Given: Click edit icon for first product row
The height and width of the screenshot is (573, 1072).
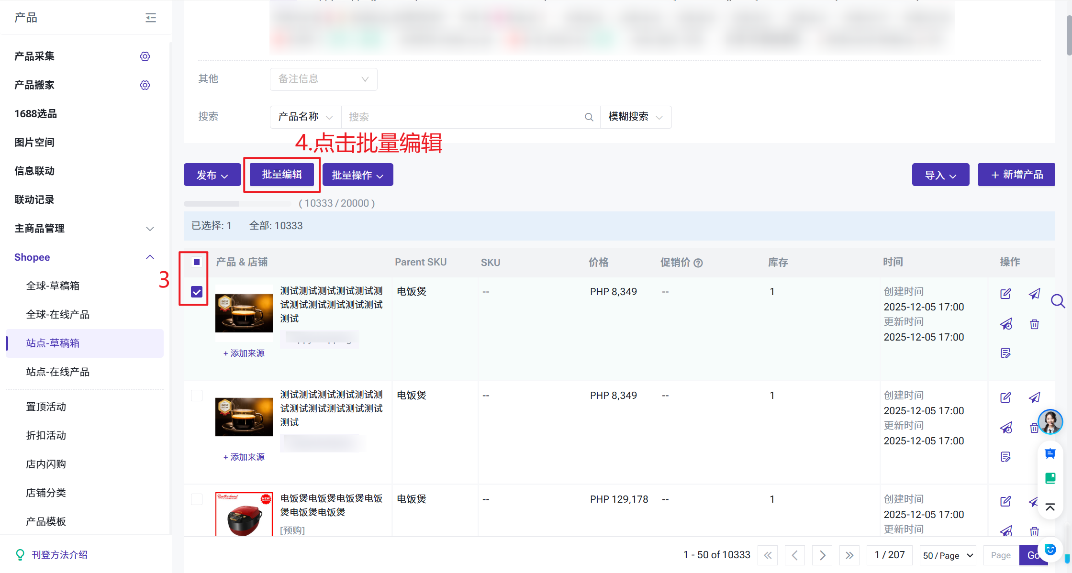Looking at the screenshot, I should [1005, 294].
